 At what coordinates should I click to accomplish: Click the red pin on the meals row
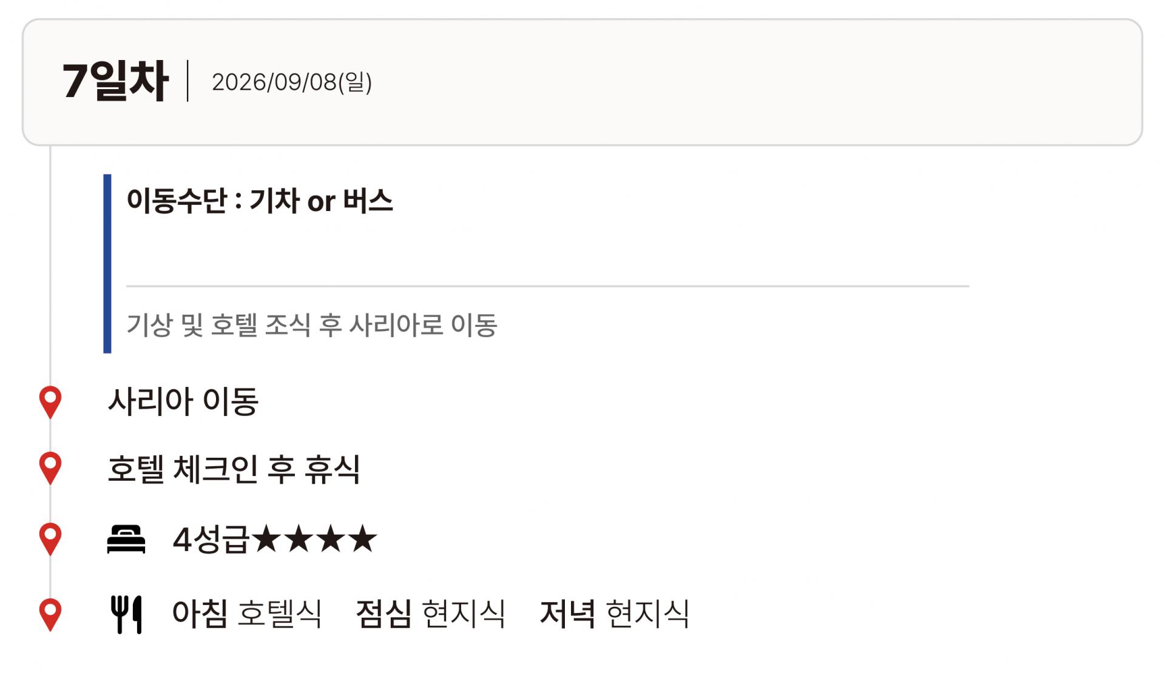click(50, 614)
